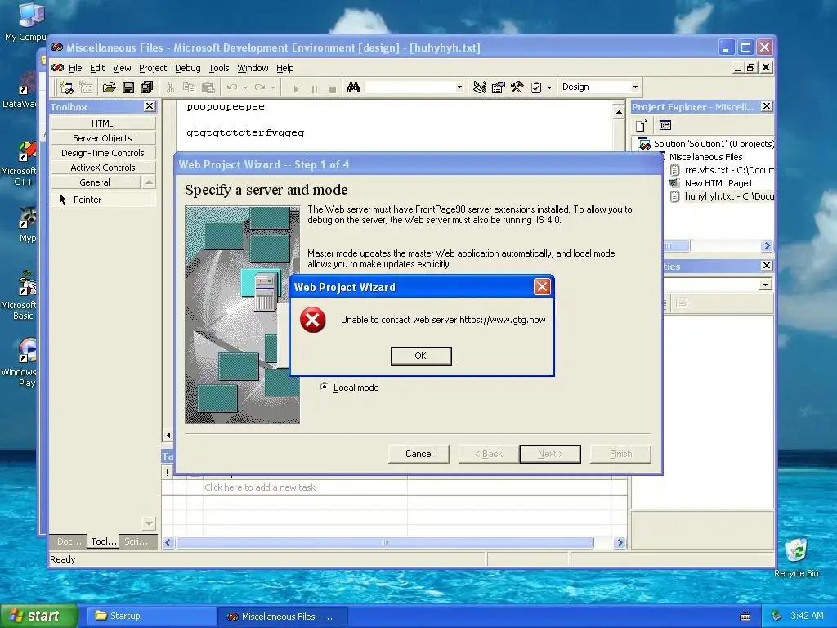837x628 pixels.
Task: Click the Finish button in the wizard
Action: (620, 454)
